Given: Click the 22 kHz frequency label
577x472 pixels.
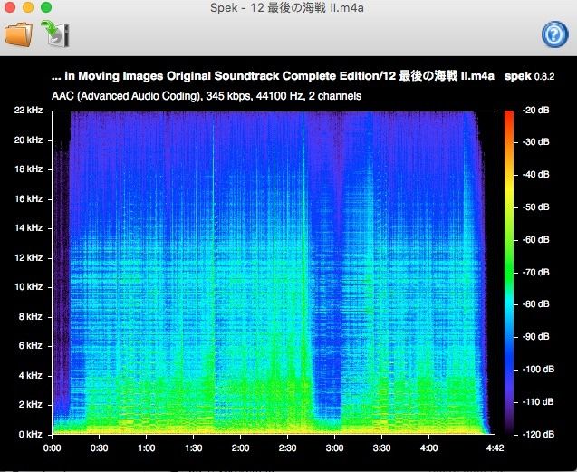Looking at the screenshot, I should point(28,111).
